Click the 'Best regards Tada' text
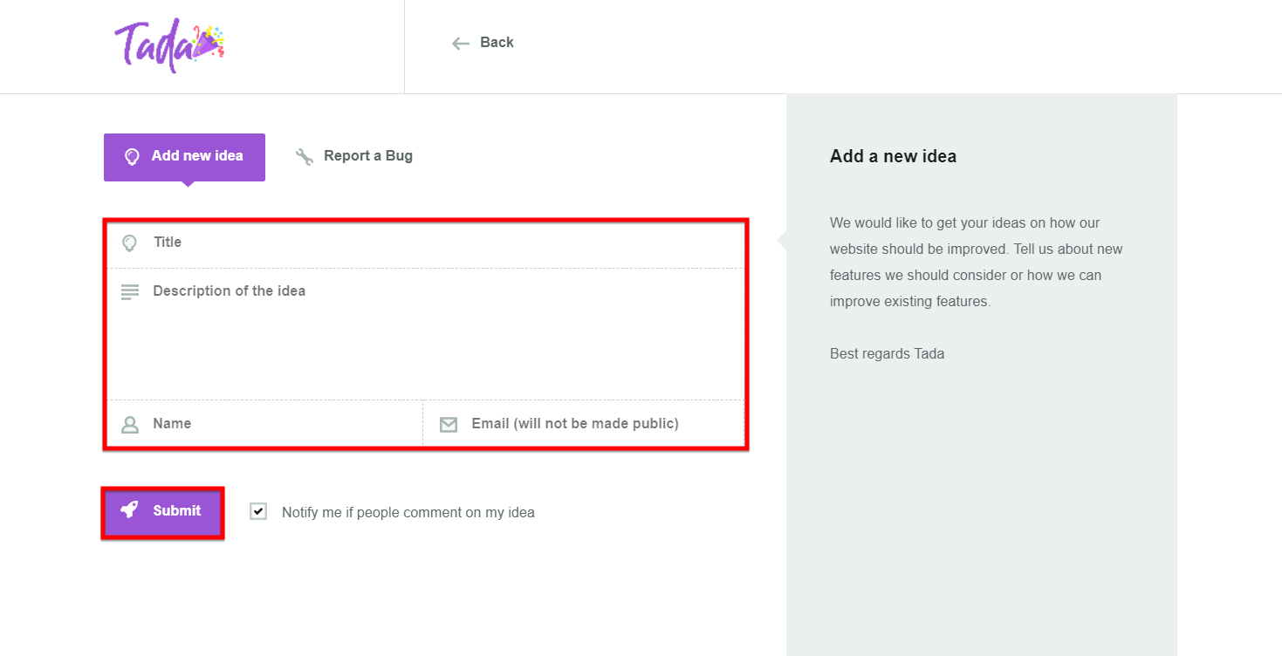Image resolution: width=1282 pixels, height=656 pixels. pos(887,354)
